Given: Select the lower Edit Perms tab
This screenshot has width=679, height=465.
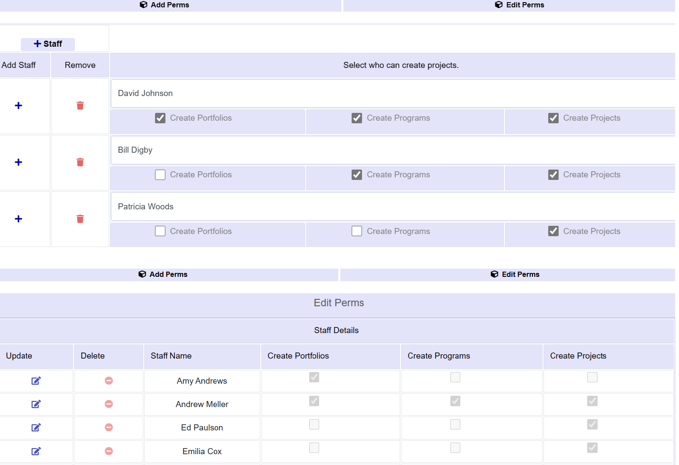Looking at the screenshot, I should pyautogui.click(x=515, y=275).
